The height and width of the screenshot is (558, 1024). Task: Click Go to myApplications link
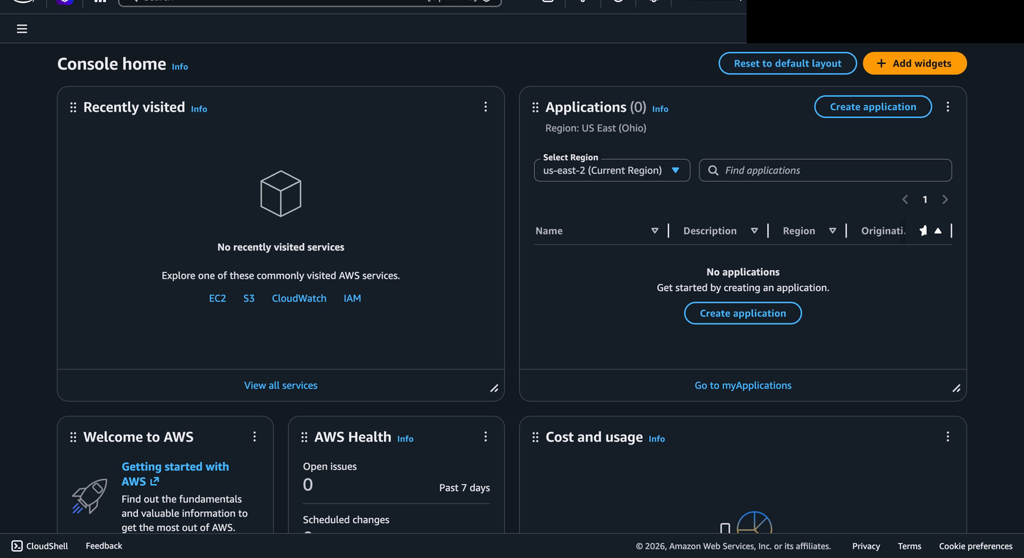tap(743, 385)
